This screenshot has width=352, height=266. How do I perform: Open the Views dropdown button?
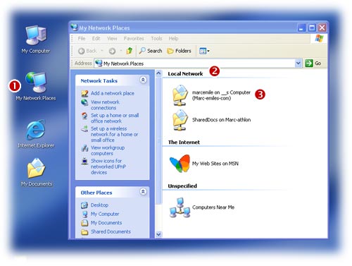click(x=204, y=51)
